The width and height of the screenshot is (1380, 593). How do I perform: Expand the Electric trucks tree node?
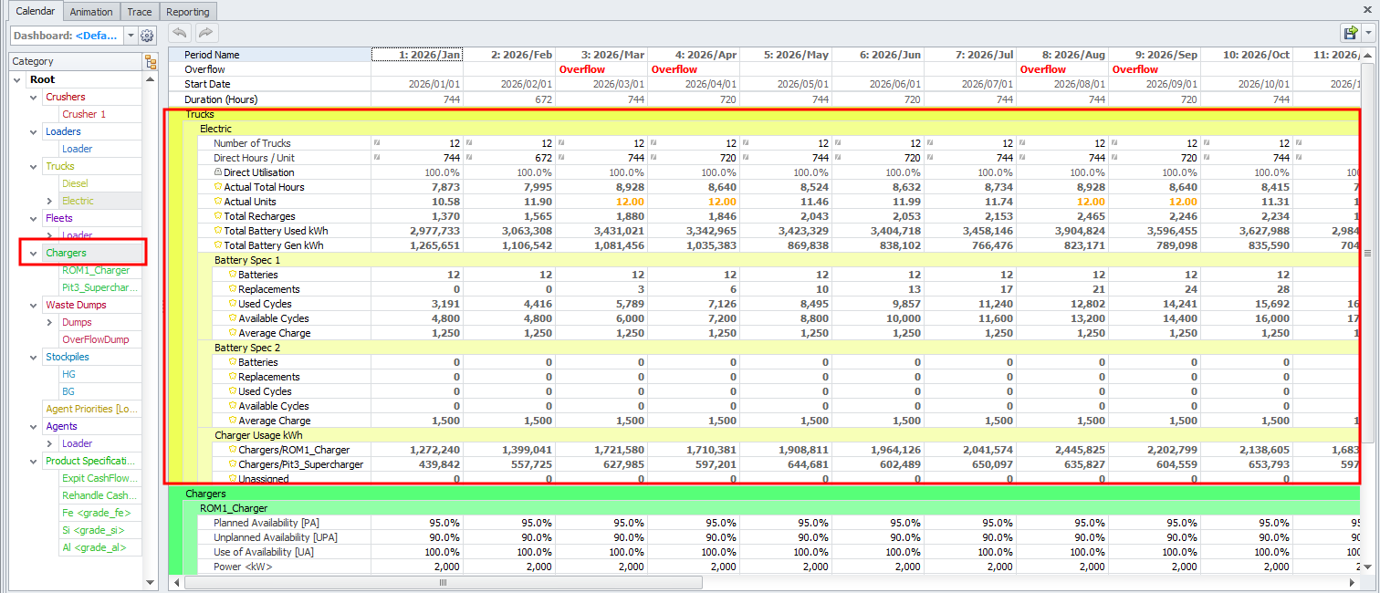[49, 201]
